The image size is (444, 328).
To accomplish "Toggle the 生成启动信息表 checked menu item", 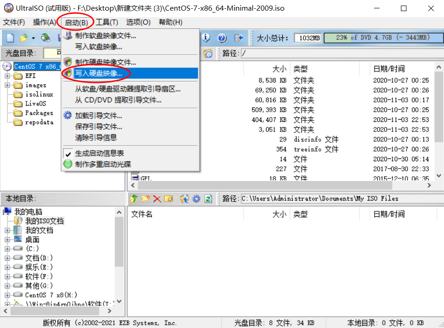I will click(x=131, y=153).
